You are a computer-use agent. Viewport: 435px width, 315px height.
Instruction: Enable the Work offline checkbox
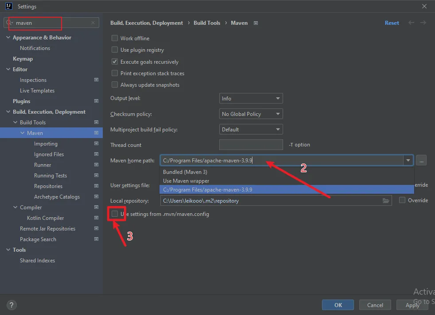click(x=115, y=38)
